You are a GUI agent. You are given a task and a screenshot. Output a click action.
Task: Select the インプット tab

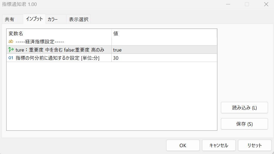(x=34, y=19)
